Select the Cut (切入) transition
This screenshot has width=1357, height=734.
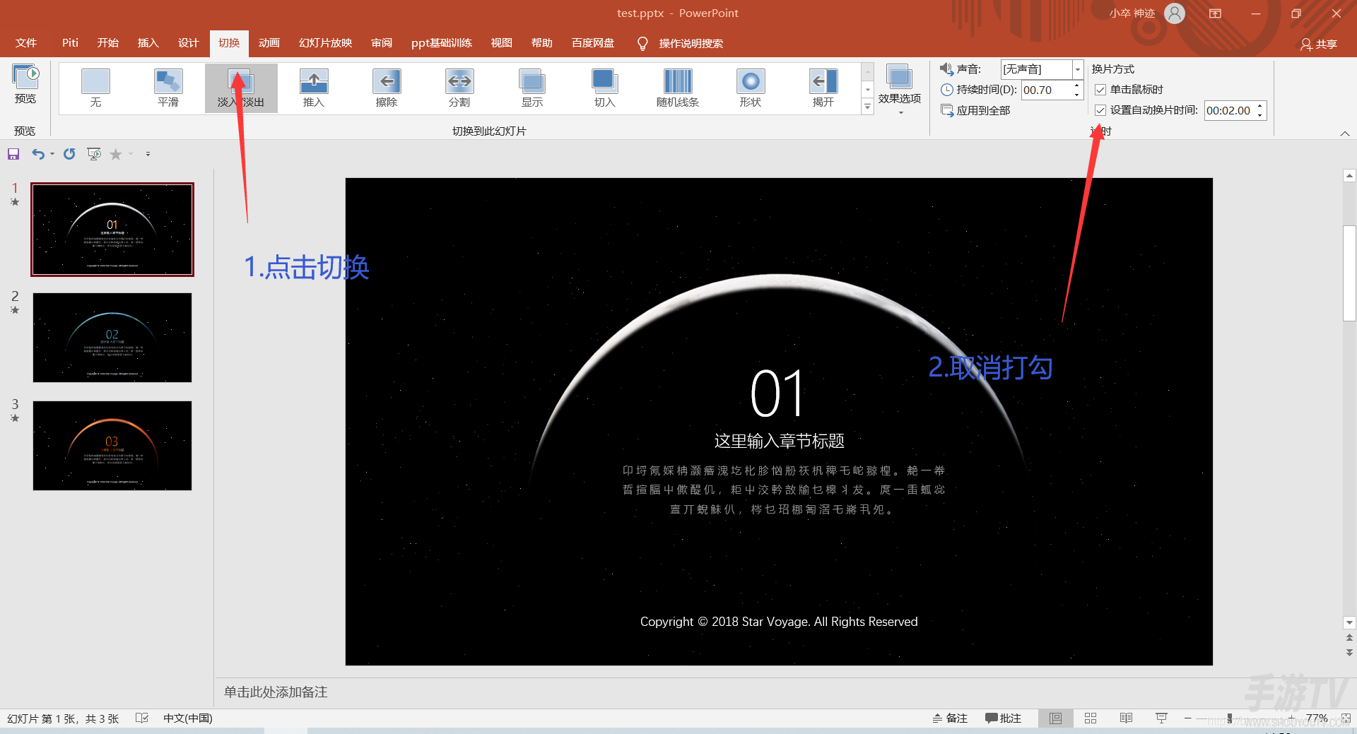click(x=605, y=88)
